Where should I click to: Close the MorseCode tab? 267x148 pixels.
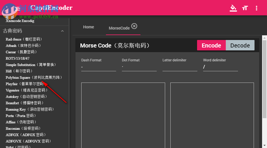[134, 26]
